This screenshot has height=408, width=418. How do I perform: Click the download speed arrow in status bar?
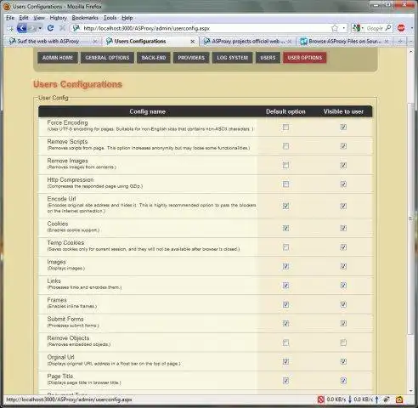pos(350,399)
